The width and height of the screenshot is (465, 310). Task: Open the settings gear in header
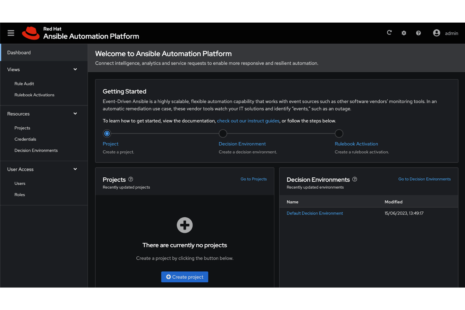pyautogui.click(x=404, y=33)
